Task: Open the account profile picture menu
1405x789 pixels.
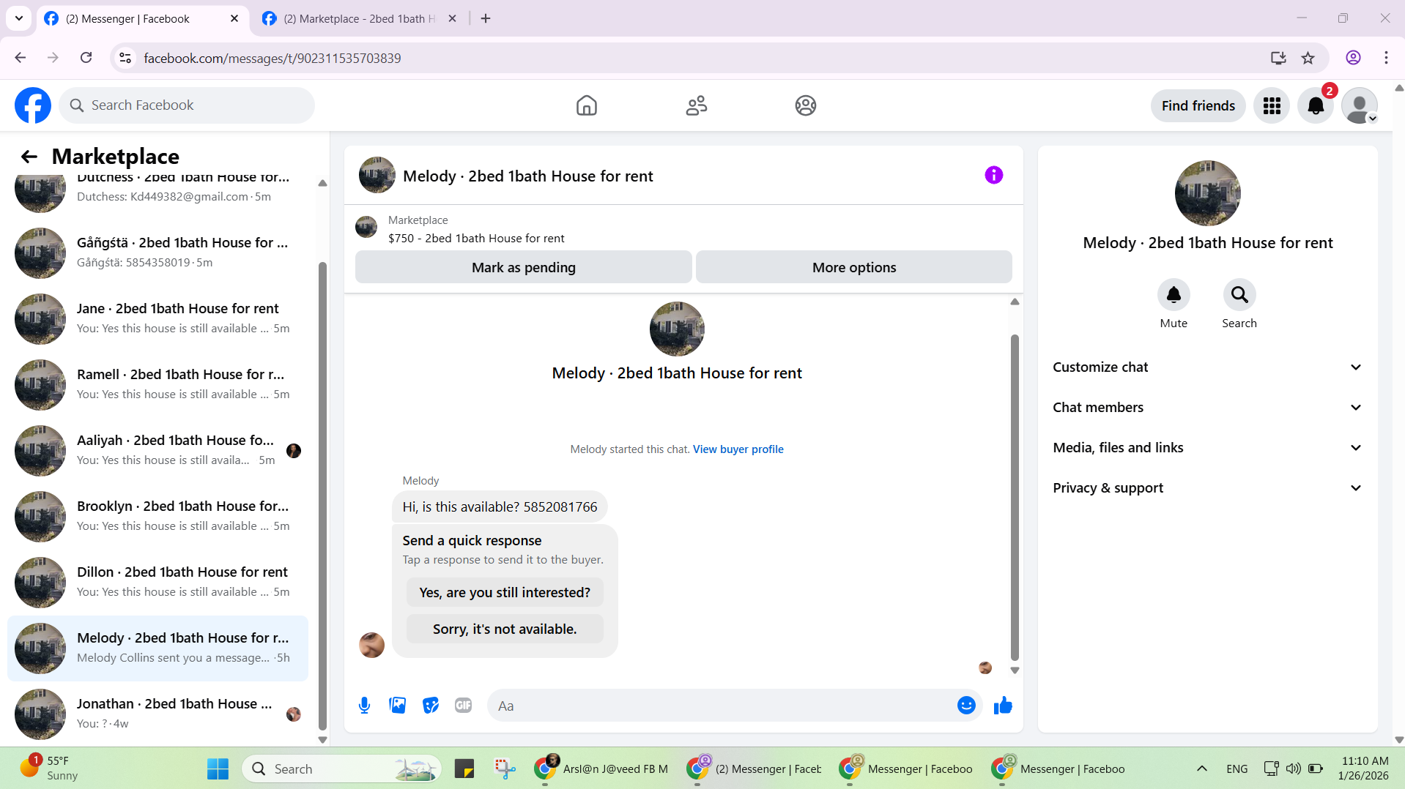Action: tap(1360, 106)
